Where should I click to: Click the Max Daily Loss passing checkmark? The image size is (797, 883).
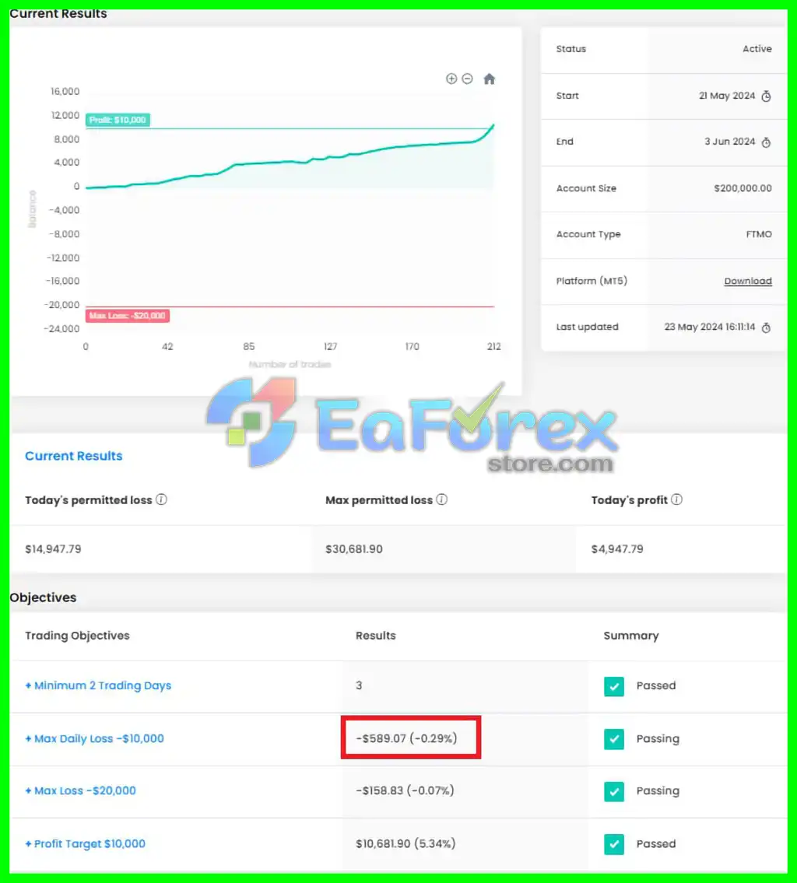613,739
